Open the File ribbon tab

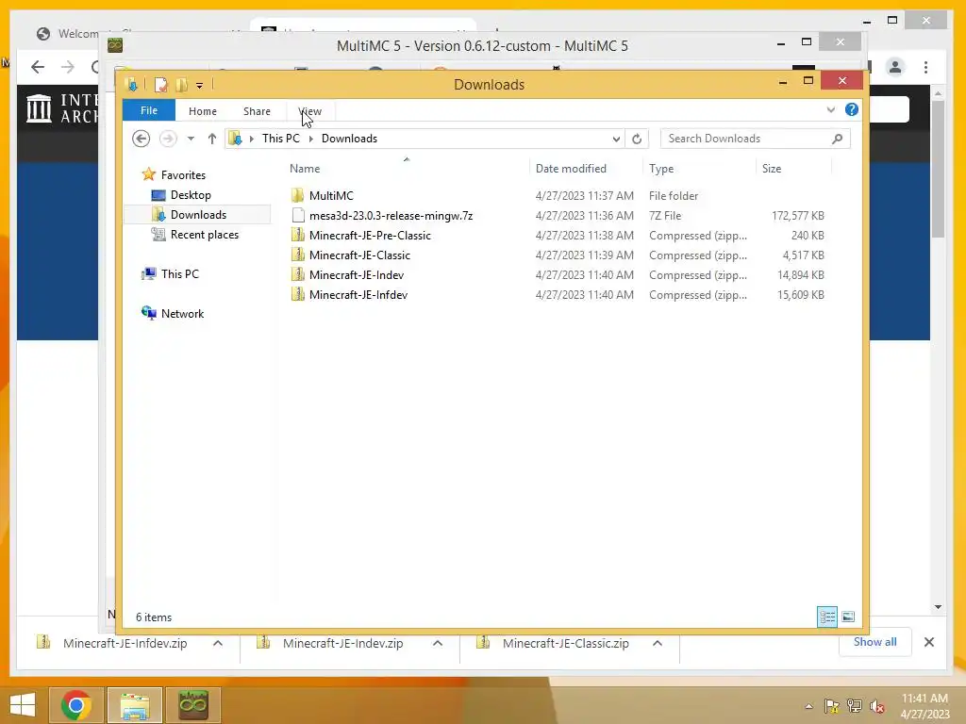coord(149,110)
